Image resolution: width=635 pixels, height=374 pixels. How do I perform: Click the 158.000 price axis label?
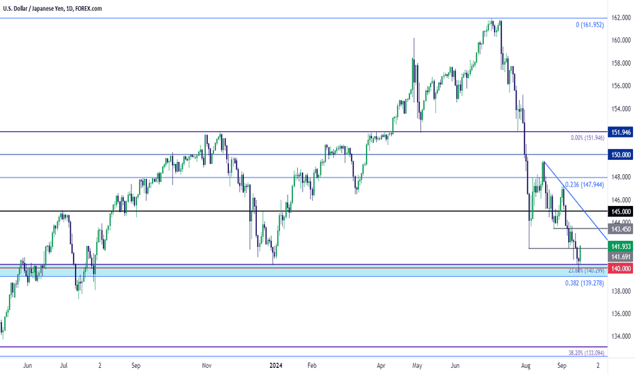pyautogui.click(x=621, y=63)
